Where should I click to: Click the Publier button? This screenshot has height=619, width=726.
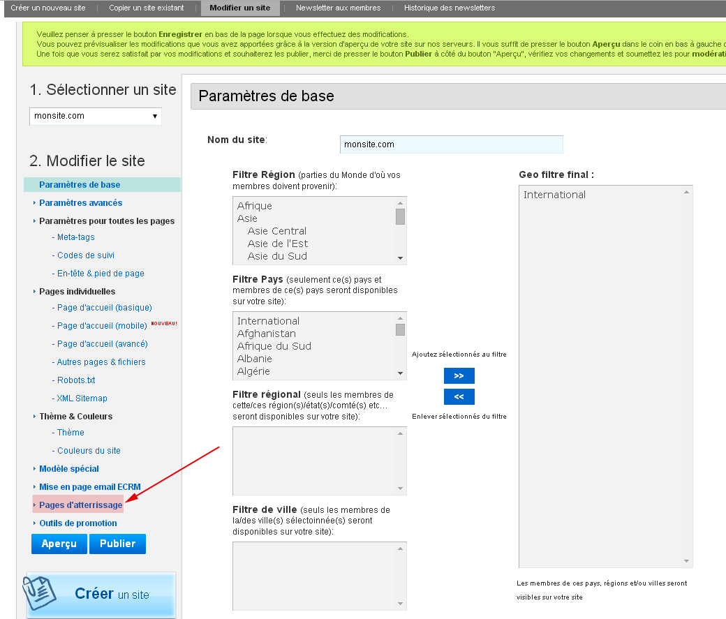(x=117, y=544)
